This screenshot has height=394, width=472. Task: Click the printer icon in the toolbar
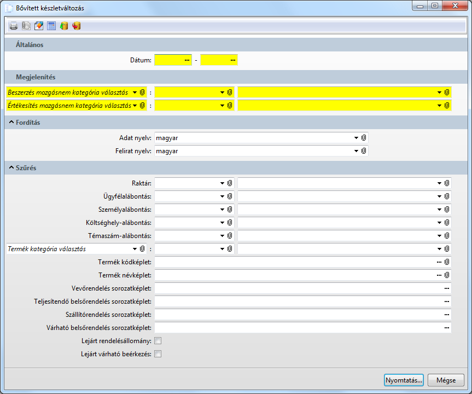14,26
